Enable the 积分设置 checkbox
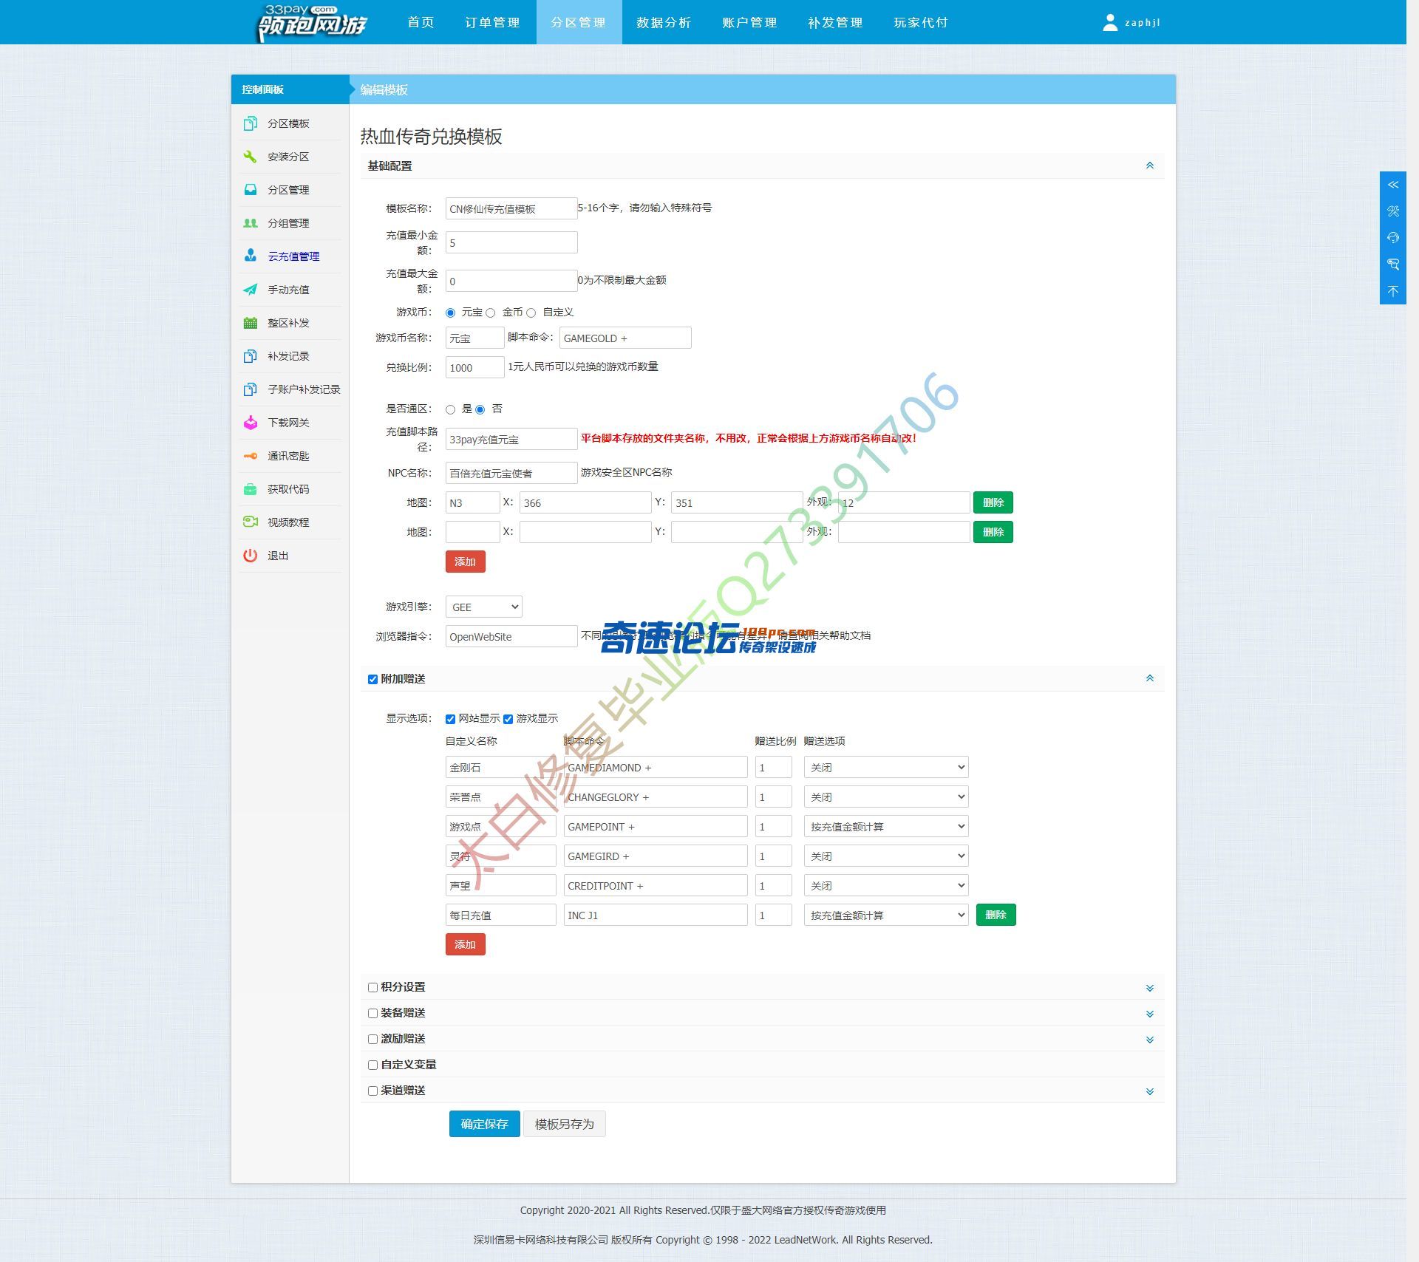1419x1262 pixels. [373, 987]
